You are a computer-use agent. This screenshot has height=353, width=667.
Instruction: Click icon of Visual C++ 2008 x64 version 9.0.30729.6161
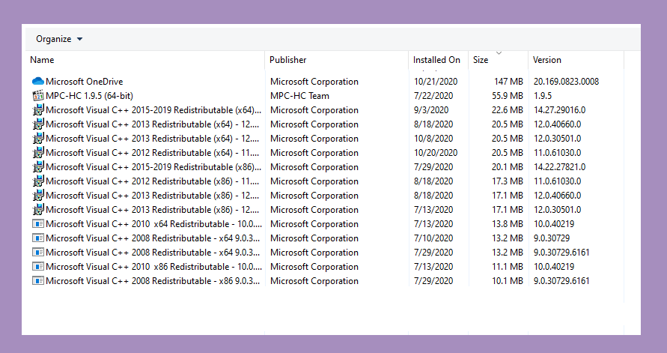coord(38,252)
